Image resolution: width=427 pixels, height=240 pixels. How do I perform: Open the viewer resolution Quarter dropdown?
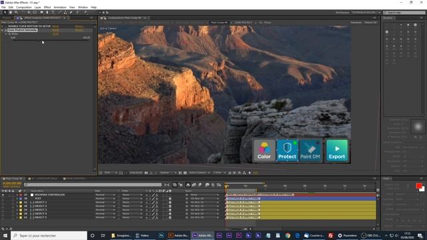[167, 173]
